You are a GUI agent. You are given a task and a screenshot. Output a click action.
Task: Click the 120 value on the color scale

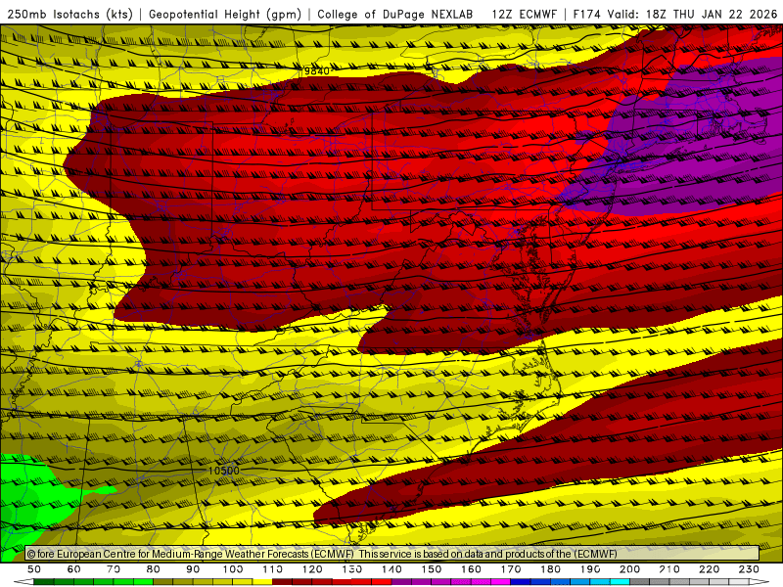(312, 569)
